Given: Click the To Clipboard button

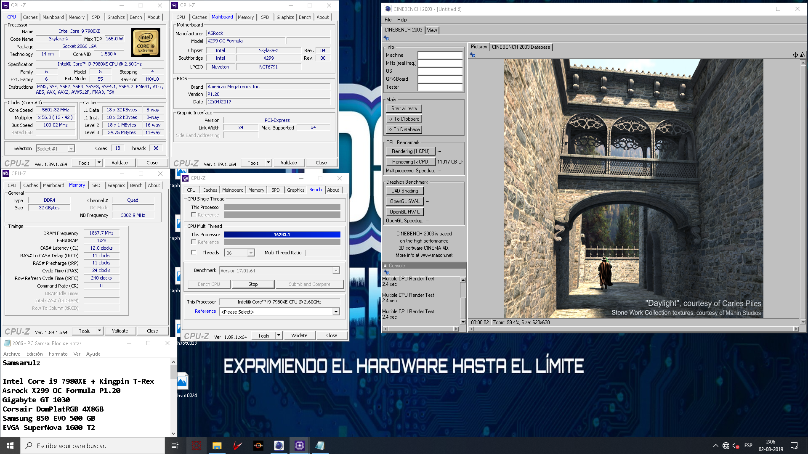Looking at the screenshot, I should [404, 119].
